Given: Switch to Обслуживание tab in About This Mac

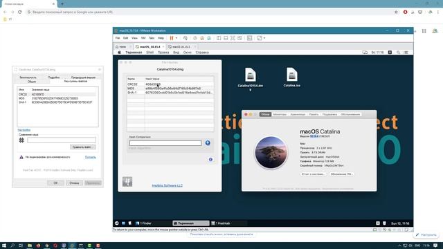Looking at the screenshot, I should point(350,114).
